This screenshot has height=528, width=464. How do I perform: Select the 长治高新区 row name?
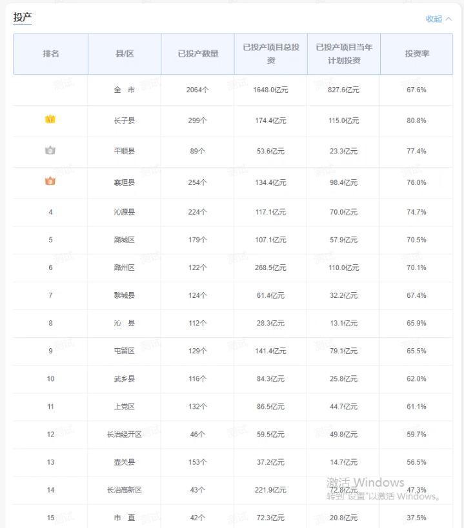124,490
